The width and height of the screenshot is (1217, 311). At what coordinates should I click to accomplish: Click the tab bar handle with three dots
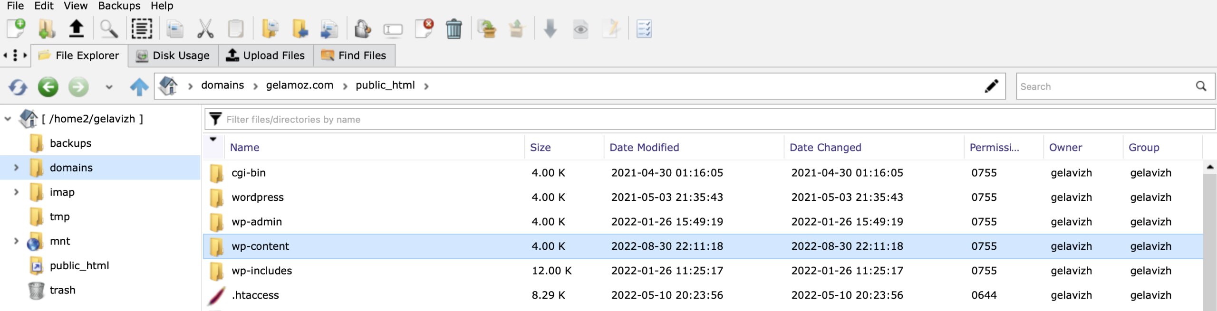click(x=15, y=56)
